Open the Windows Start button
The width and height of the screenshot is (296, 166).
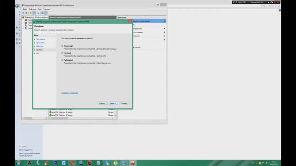18,163
